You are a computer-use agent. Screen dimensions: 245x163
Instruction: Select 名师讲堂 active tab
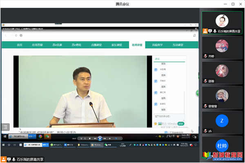coord(137,45)
